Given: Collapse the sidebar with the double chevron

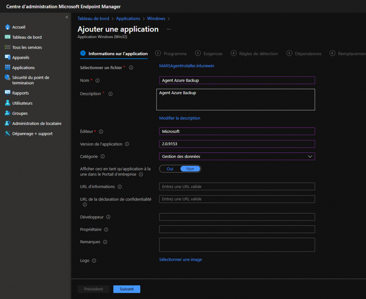Looking at the screenshot, I should [x=67, y=17].
